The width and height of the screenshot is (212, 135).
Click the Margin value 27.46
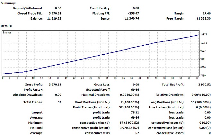click(x=207, y=14)
